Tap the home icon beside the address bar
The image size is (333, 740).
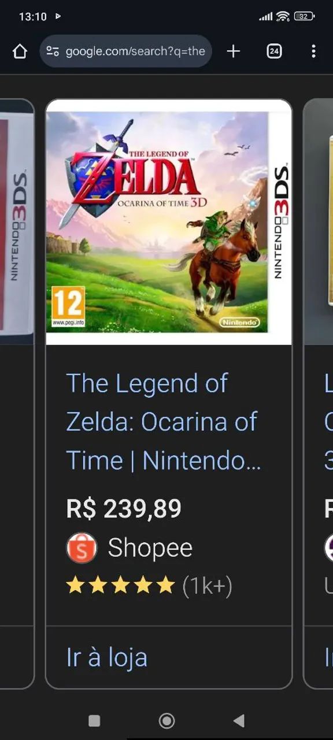point(20,51)
